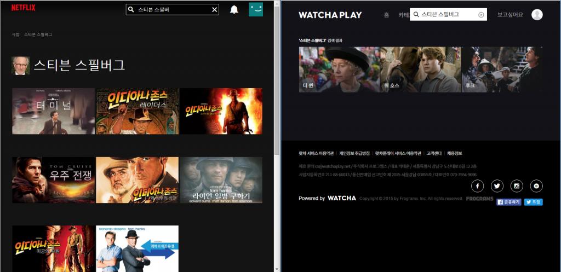The width and height of the screenshot is (561, 272).
Task: Click the Netflix logo
Action: pos(23,8)
